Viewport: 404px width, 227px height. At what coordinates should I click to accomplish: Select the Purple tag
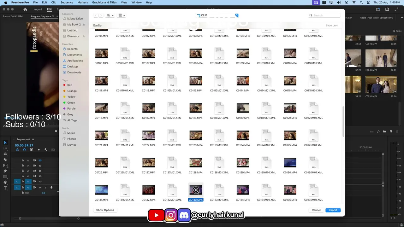pyautogui.click(x=71, y=108)
